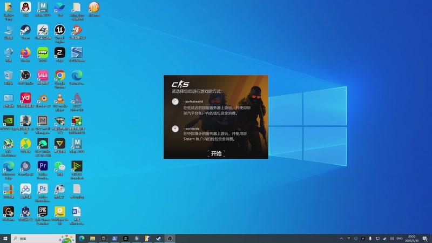Open the Maya 2023 desktop shortcut
This screenshot has height=243, width=432.
point(43,9)
